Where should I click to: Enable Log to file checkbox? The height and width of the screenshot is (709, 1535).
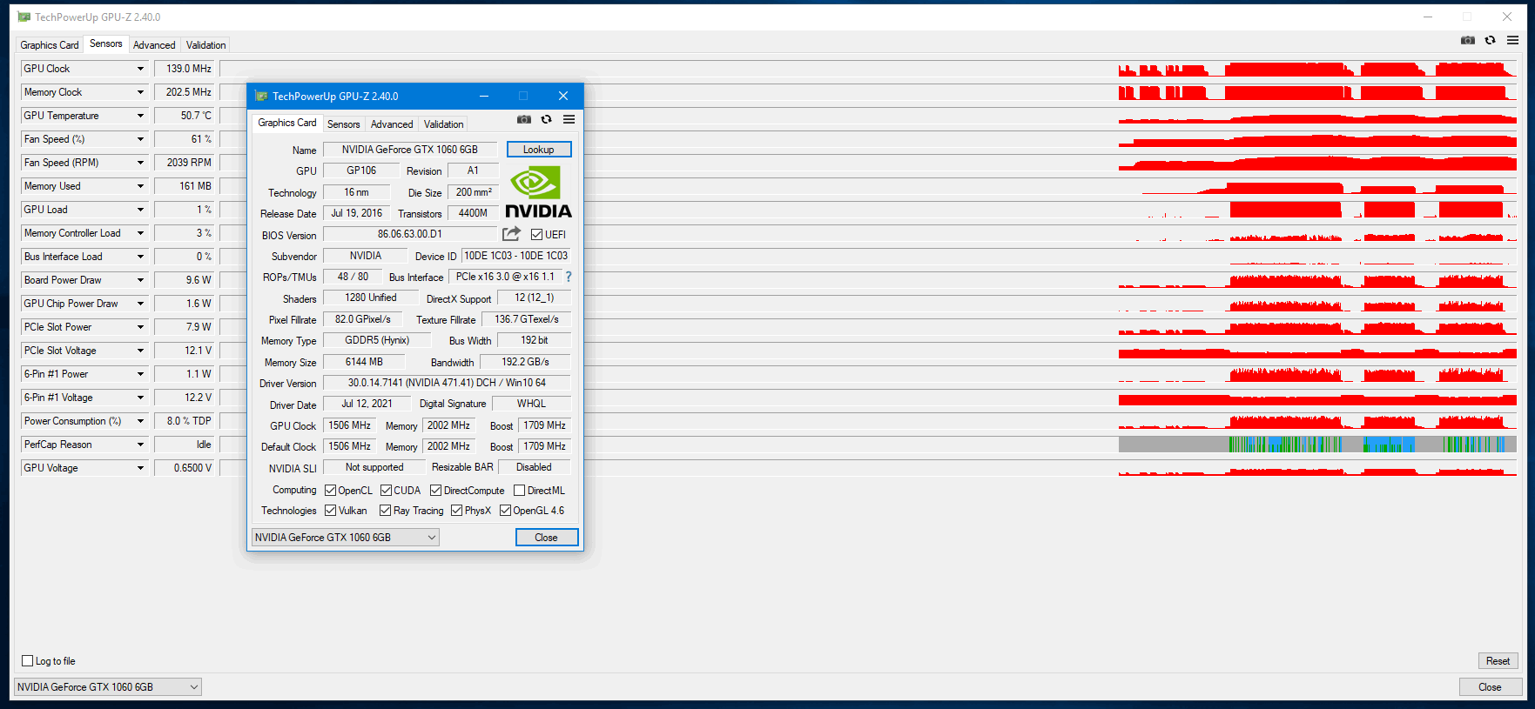click(x=27, y=661)
